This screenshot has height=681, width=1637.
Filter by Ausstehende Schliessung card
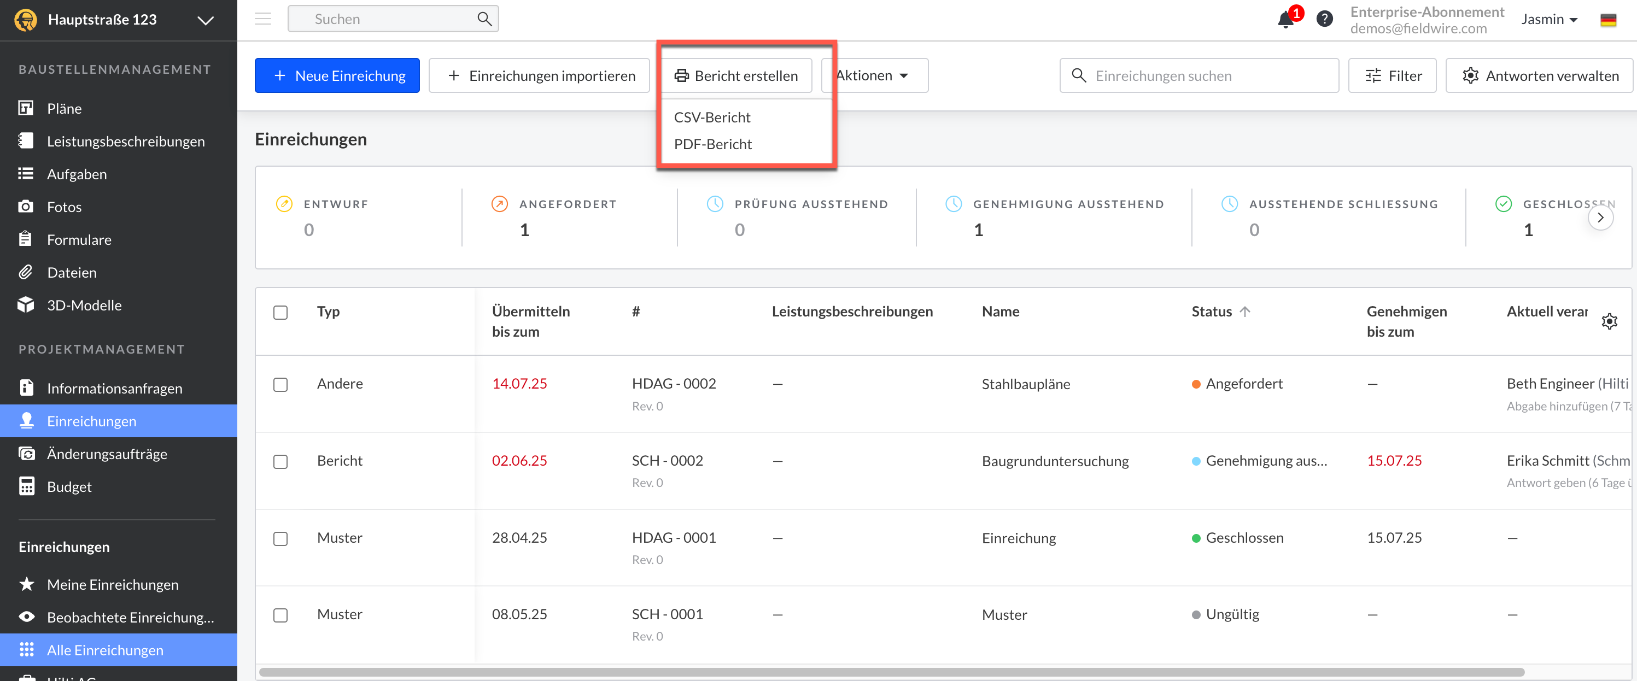pos(1329,218)
